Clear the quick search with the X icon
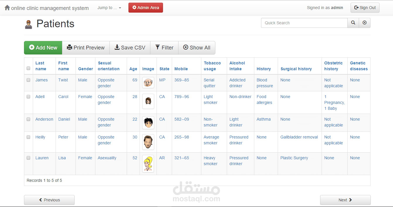This screenshot has width=393, height=207. coord(365,23)
